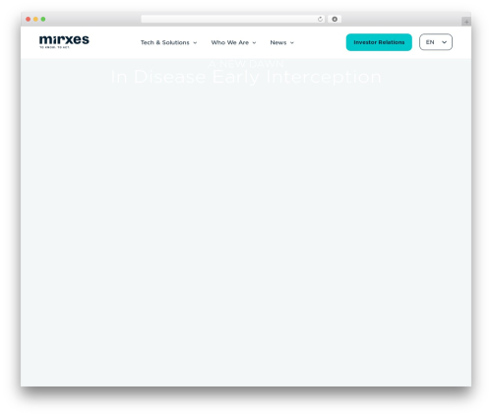The width and height of the screenshot is (492, 416).
Task: Open the Who We Are menu
Action: pyautogui.click(x=233, y=42)
